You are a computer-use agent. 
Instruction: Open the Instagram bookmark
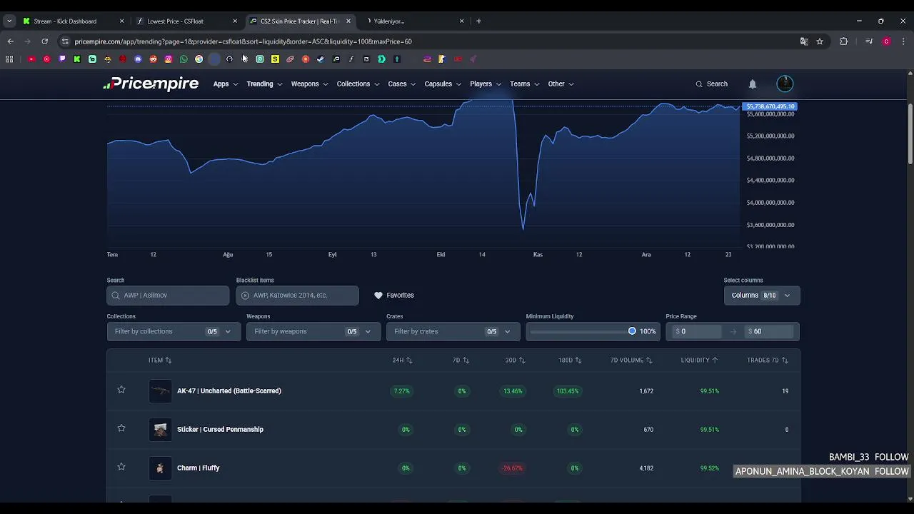coord(169,59)
